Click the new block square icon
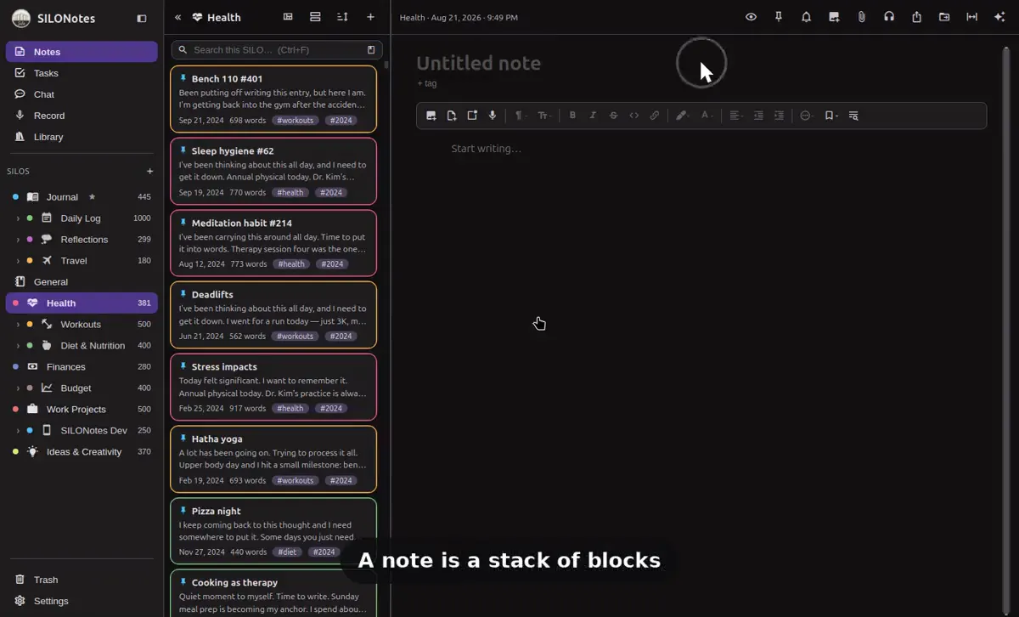1019x617 pixels. pyautogui.click(x=472, y=116)
